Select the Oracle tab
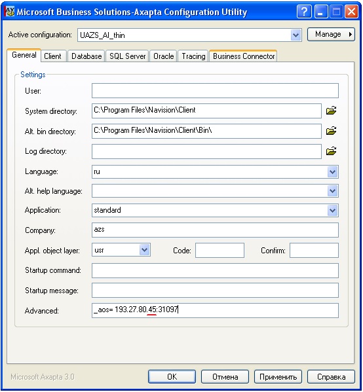The height and width of the screenshot is (392, 363). (163, 56)
